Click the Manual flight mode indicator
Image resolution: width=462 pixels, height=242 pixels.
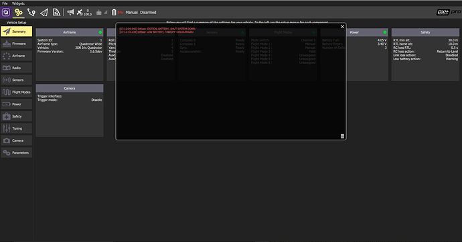(x=131, y=12)
